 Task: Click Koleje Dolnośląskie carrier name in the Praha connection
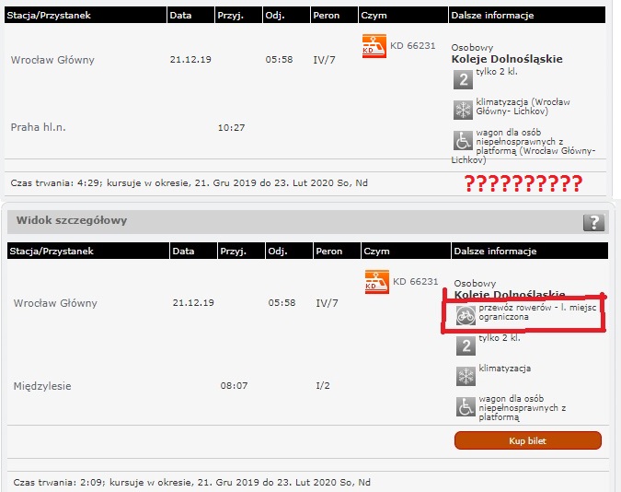507,59
